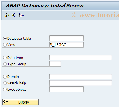The image size is (119, 107).
Task: Focus the Search help input field
Action: point(81,83)
